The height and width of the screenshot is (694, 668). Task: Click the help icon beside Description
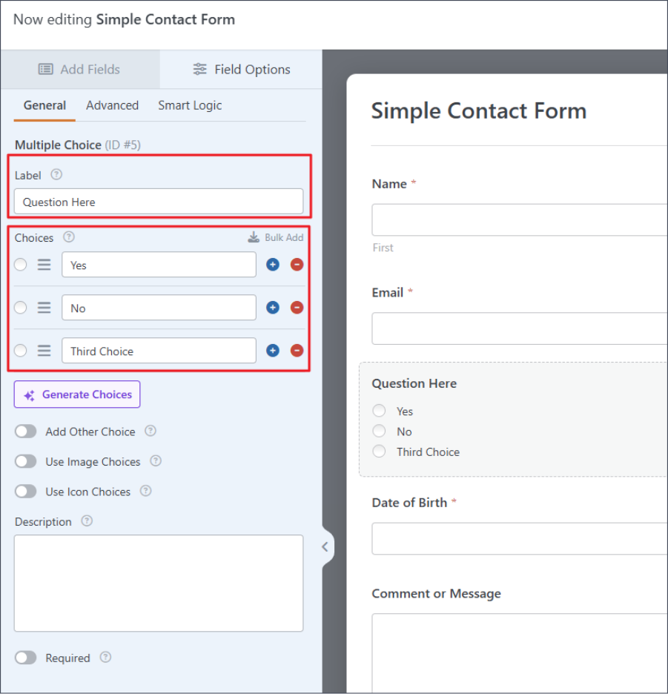pos(87,521)
